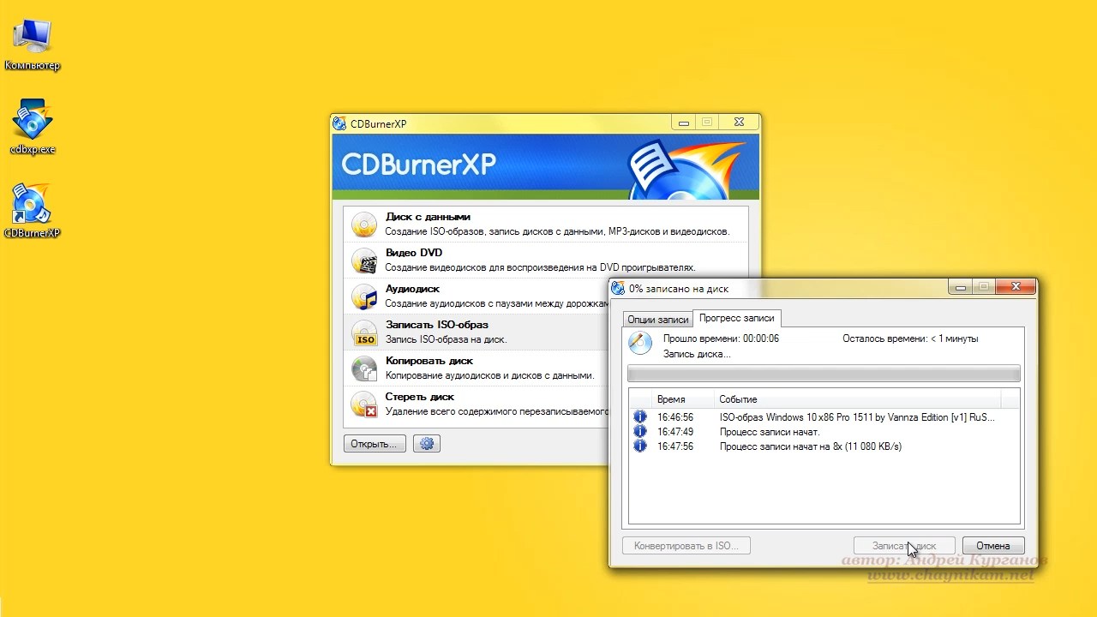Click the 16:46:56 time cell
The image size is (1097, 617).
[x=675, y=417]
